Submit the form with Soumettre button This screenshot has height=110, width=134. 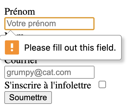pyautogui.click(x=28, y=97)
